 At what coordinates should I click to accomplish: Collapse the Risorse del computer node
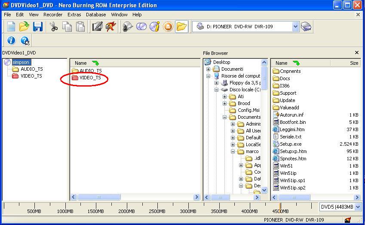click(x=209, y=76)
